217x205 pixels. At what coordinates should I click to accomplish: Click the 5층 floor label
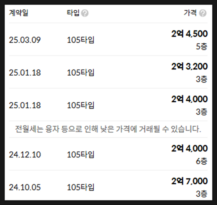(x=202, y=46)
